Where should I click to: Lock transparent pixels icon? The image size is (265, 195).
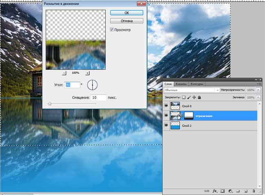184,97
